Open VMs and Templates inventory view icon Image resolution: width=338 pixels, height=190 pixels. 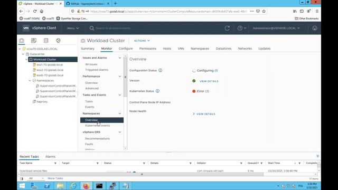click(34, 41)
